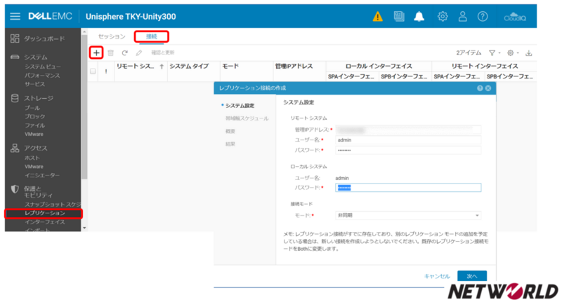Open VMware under アクセス
The image size is (562, 302).
click(34, 167)
